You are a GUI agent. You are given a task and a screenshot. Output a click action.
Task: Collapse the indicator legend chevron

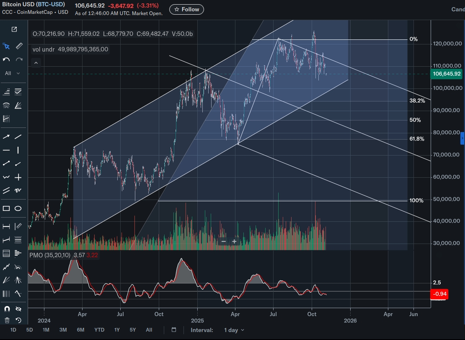tap(36, 63)
